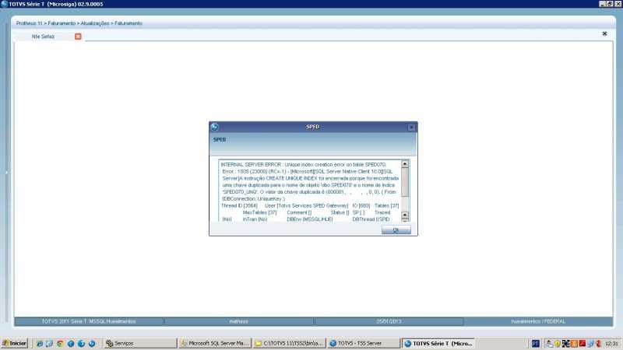
Task: Click the orange system tray icon
Action: tap(574, 344)
